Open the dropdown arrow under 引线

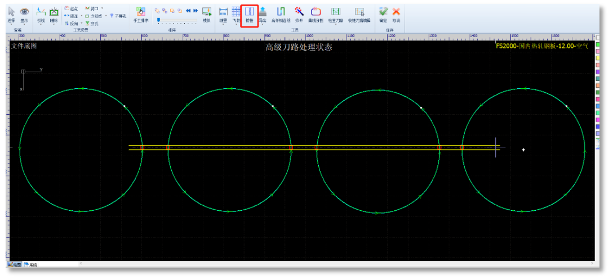coord(41,25)
